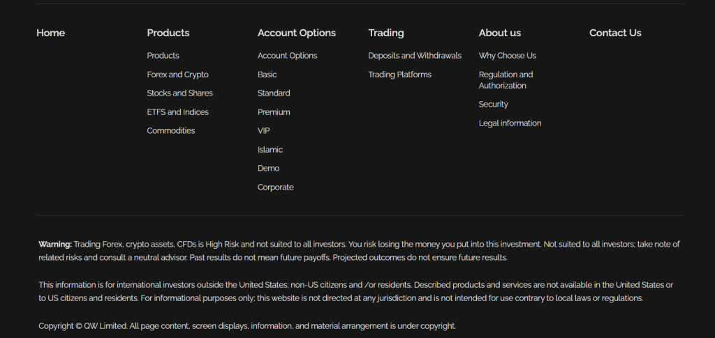Open the VIP account page

(x=263, y=131)
